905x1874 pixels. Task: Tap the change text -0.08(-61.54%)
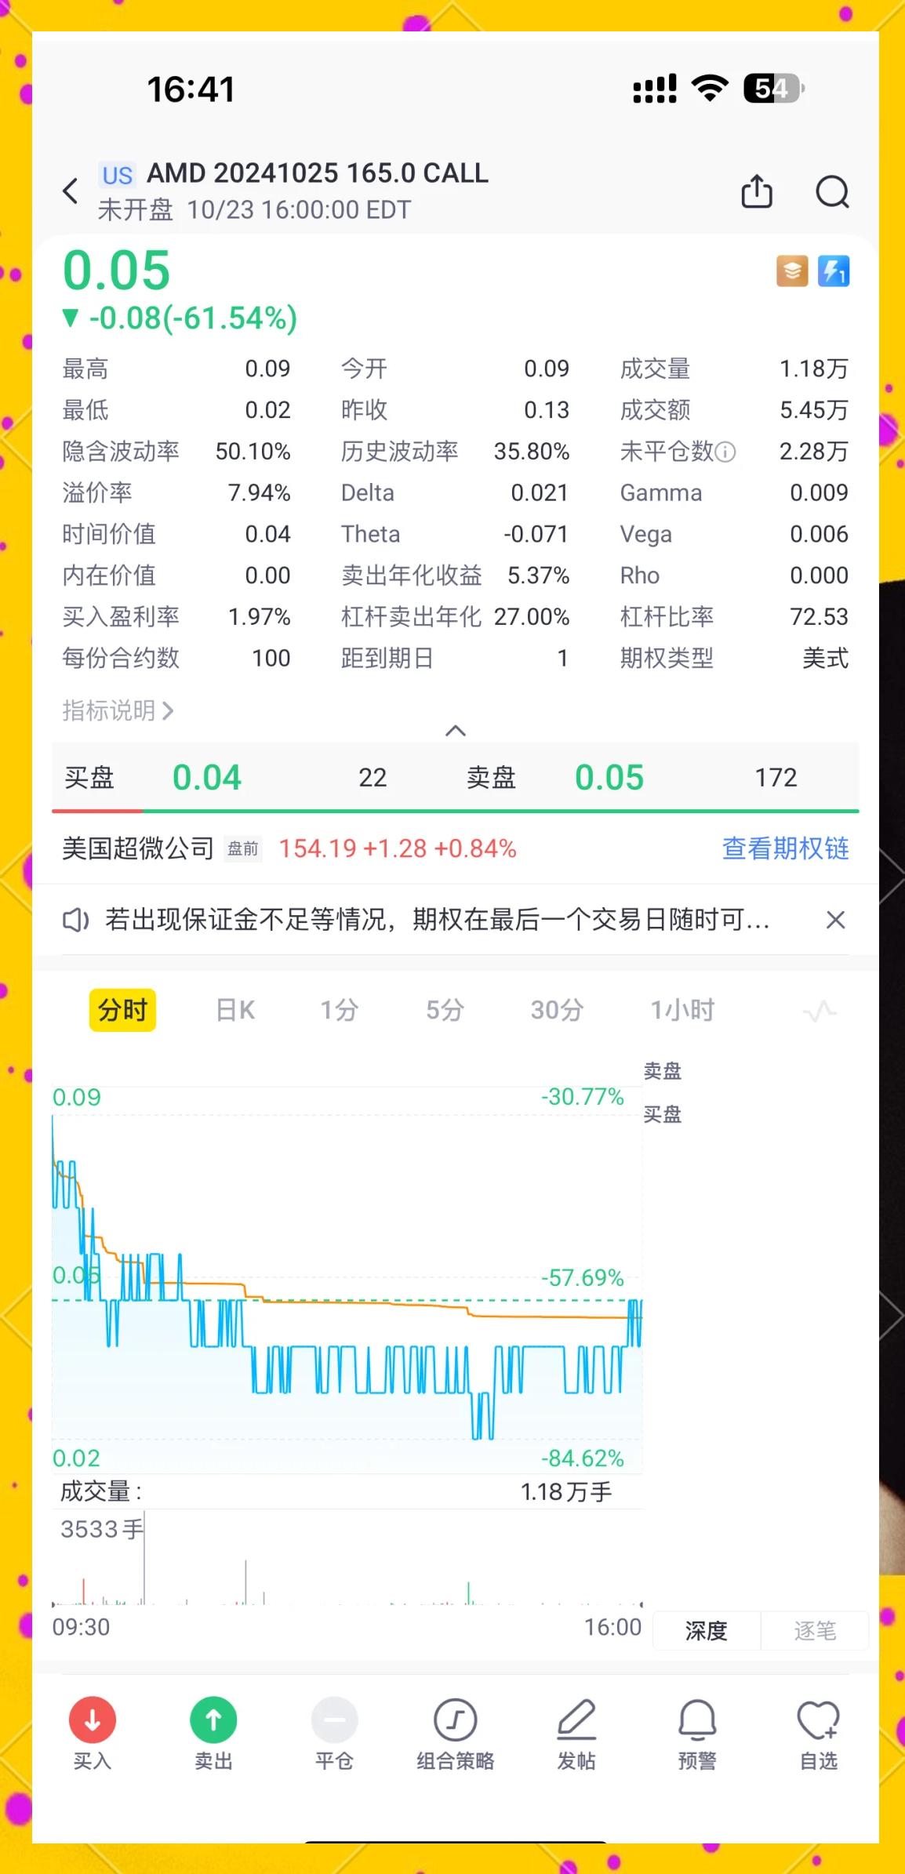click(193, 318)
